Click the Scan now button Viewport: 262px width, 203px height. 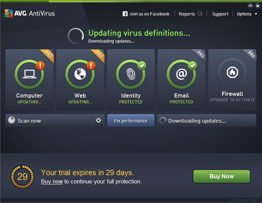tap(49, 121)
